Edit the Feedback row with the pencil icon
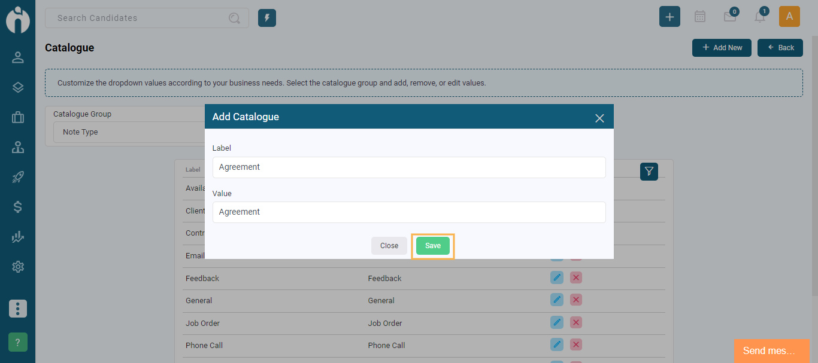 tap(557, 277)
